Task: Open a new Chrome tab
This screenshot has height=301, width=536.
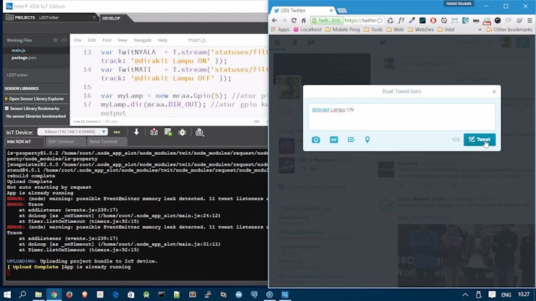Action: click(x=342, y=11)
